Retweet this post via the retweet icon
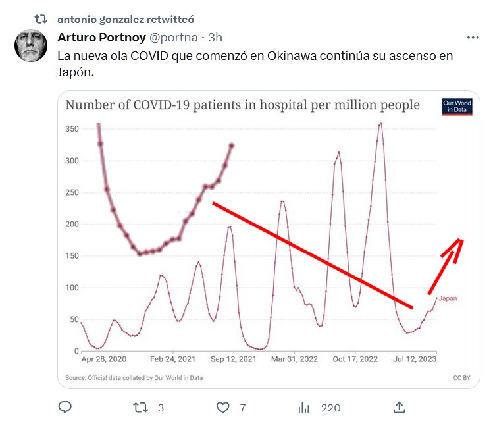This screenshot has width=491, height=424. [140, 408]
